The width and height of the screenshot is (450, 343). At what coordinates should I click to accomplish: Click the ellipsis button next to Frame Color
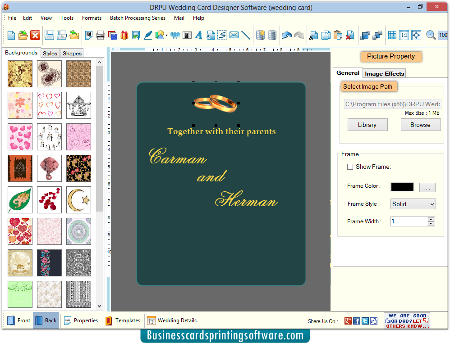[427, 187]
